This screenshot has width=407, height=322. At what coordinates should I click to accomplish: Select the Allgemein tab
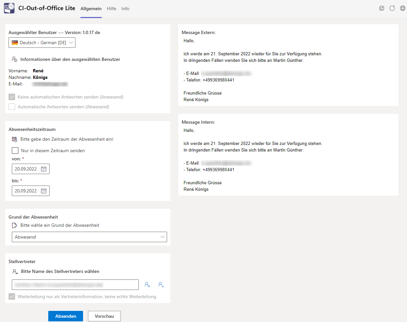[91, 9]
